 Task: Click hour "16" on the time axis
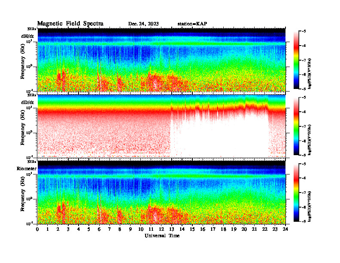point(203,229)
